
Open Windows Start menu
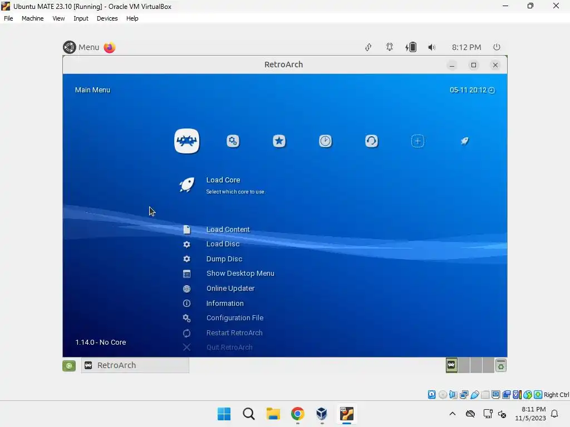224,414
